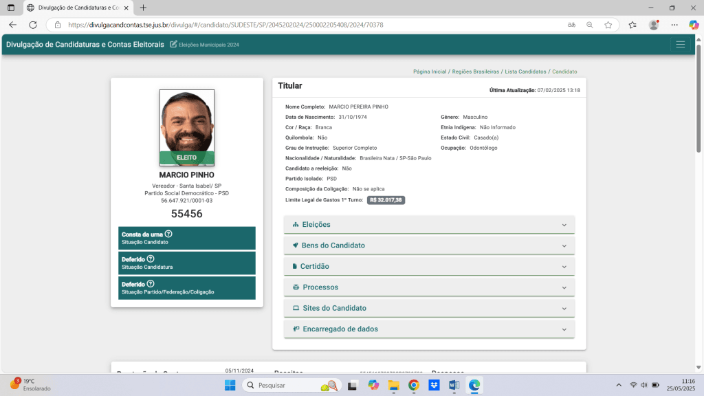Open Dropbox from the taskbar
The image size is (704, 396).
(x=434, y=385)
